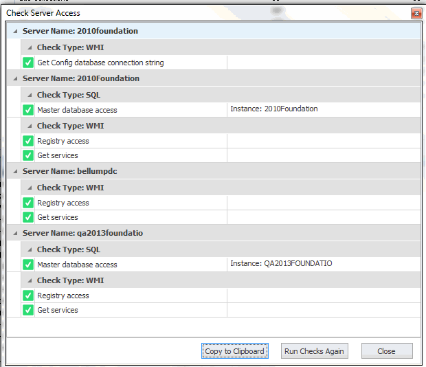426x367 pixels.
Task: Select Get services text under bellumpdc
Action: point(58,217)
